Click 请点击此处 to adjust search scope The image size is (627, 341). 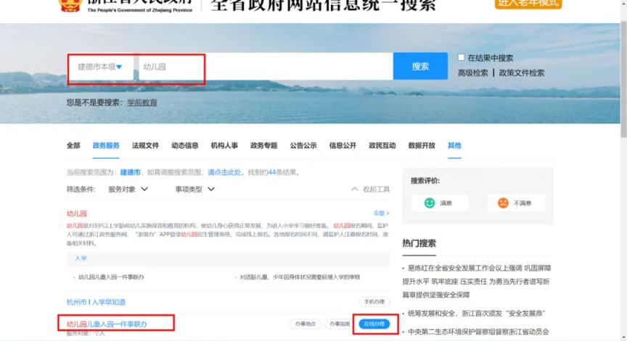click(224, 172)
